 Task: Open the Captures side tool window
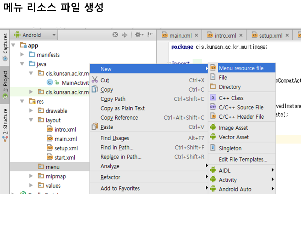pyautogui.click(x=5, y=47)
